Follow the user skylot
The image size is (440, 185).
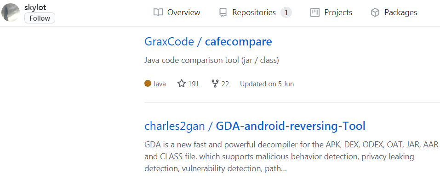[40, 18]
